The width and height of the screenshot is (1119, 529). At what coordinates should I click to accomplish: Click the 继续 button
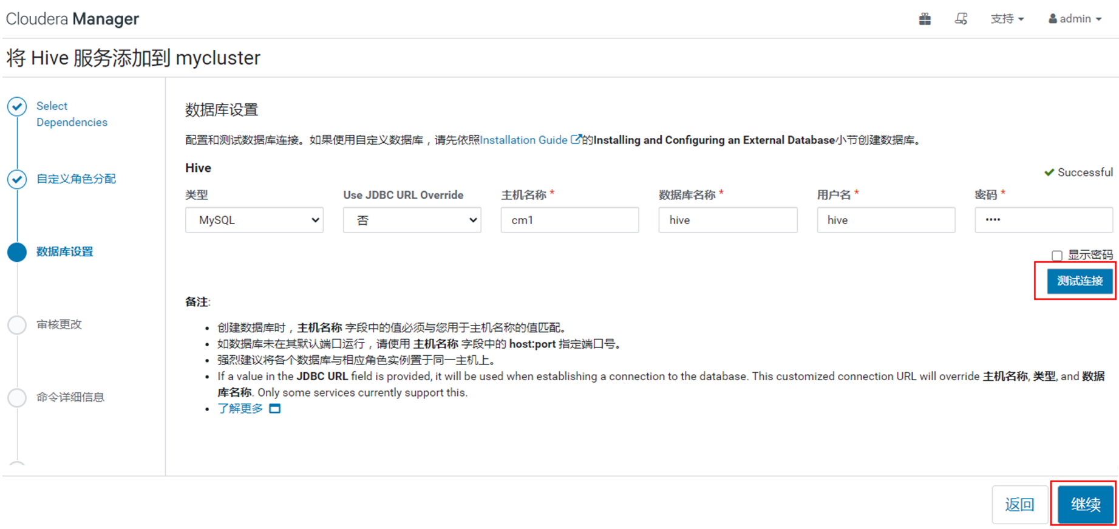(1086, 504)
